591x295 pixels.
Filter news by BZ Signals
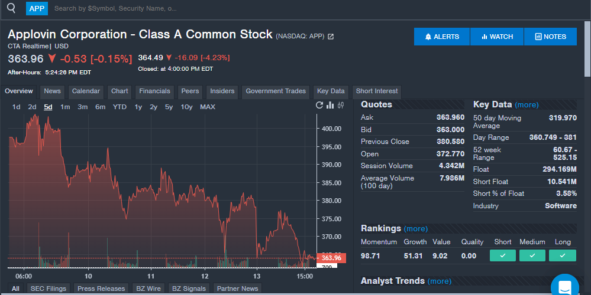189,289
